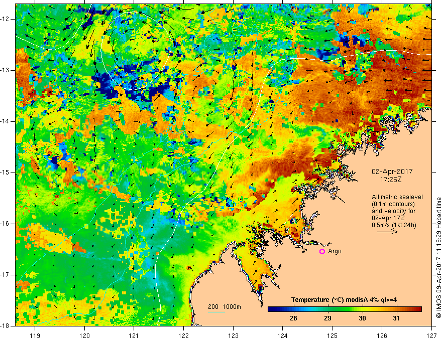Click the 0.5m/s reference velocity arrow

click(387, 232)
